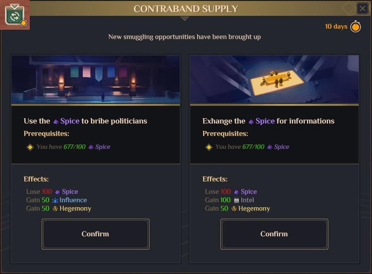Click the 10 days stopwatch timer icon
The height and width of the screenshot is (274, 372).
[355, 27]
